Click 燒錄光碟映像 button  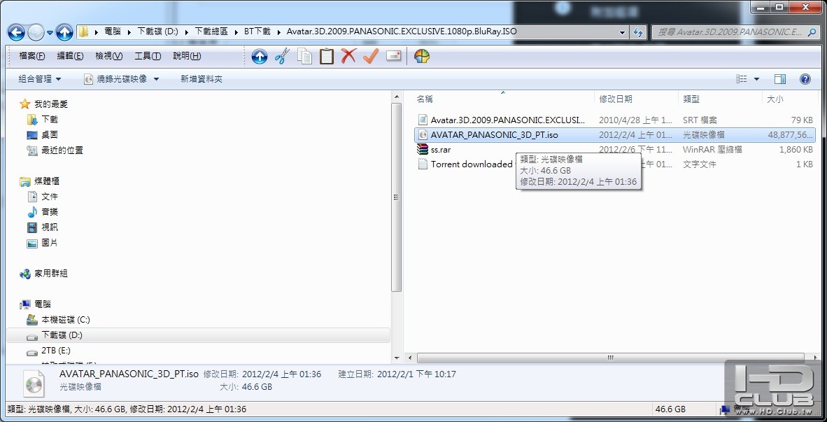117,79
